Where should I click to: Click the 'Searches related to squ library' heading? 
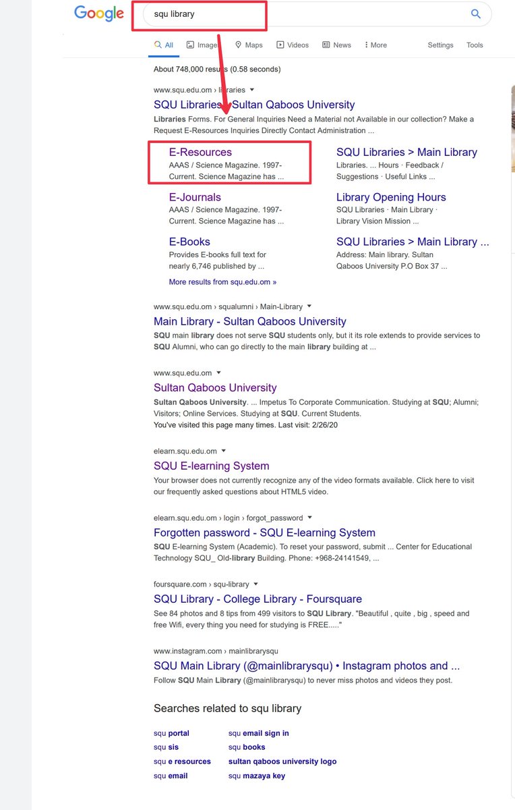coord(227,708)
